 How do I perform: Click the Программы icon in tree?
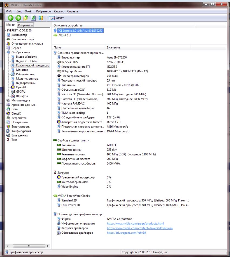[8, 122]
